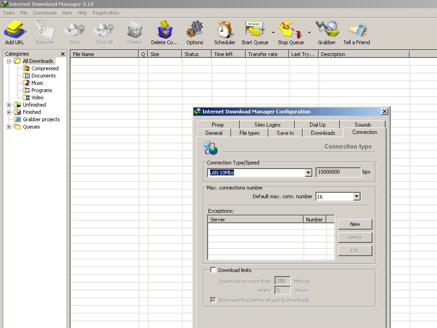
Task: Click the Resume toolbar icon
Action: pos(45,29)
